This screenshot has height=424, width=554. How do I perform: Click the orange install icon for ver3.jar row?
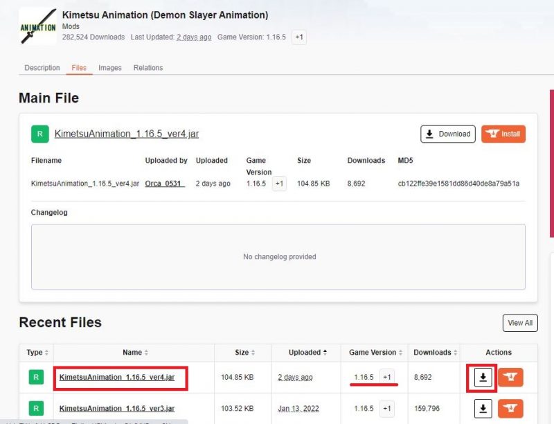click(510, 409)
